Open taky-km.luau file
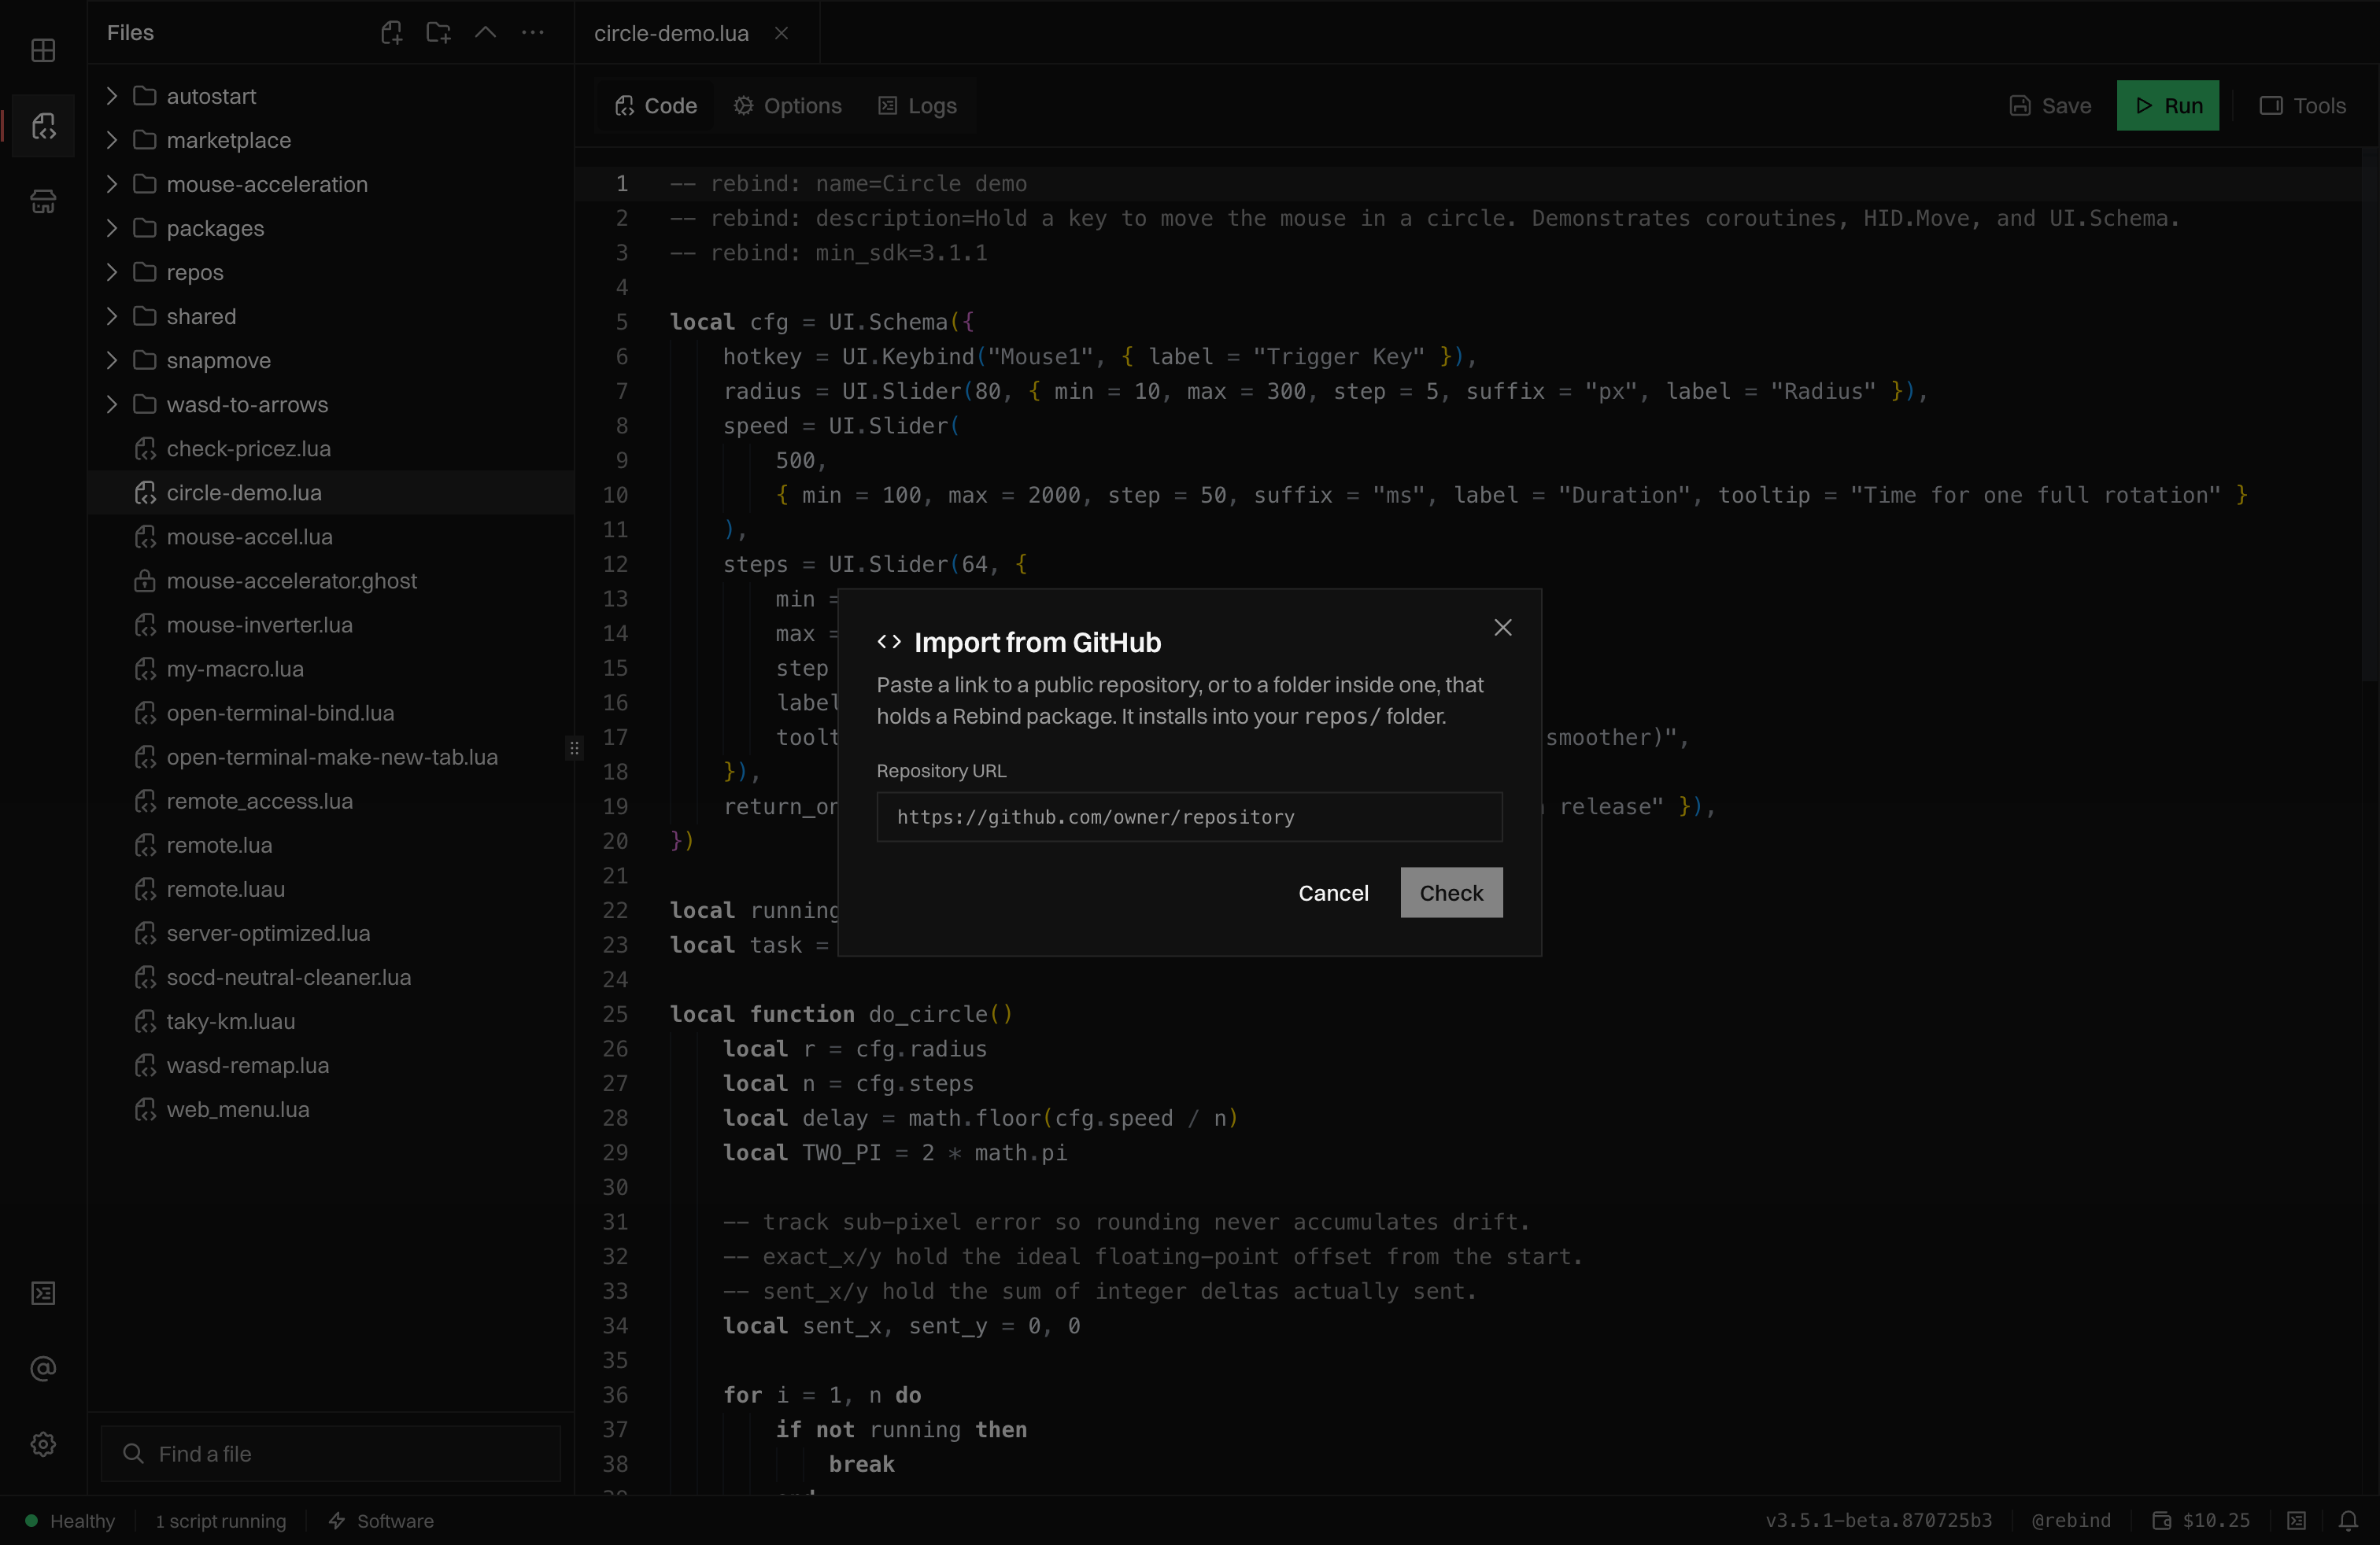 pos(331,1020)
